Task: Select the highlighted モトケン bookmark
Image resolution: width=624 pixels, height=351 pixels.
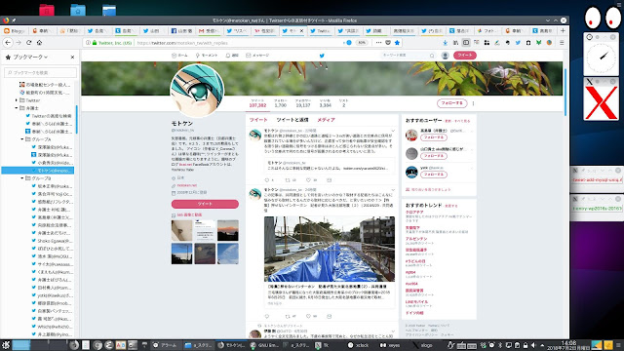Action: coord(38,171)
